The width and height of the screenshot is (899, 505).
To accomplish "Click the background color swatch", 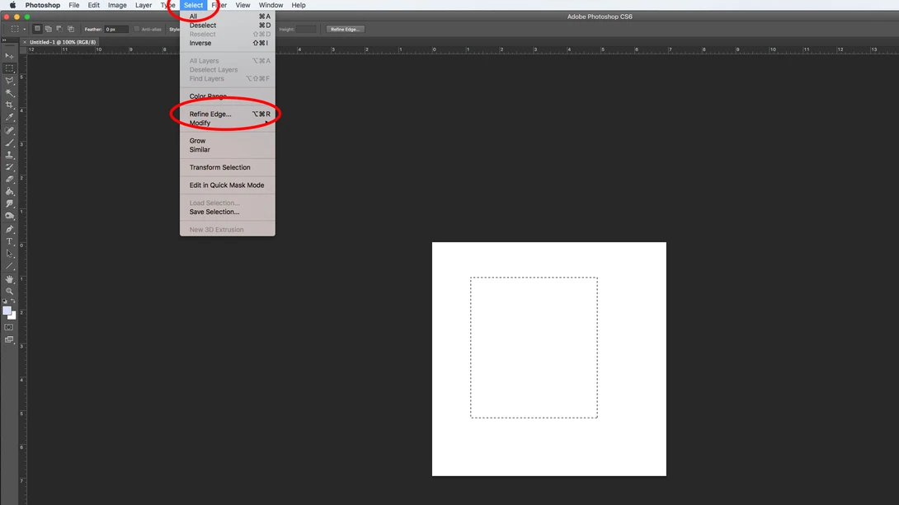I will pyautogui.click(x=12, y=316).
